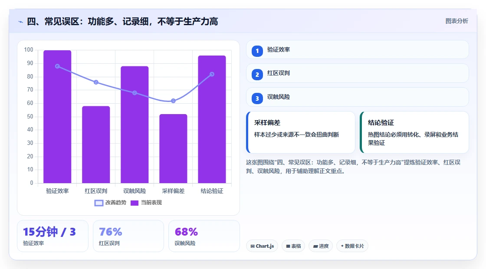Click the 进度 tag label
The image size is (486, 269).
point(324,246)
